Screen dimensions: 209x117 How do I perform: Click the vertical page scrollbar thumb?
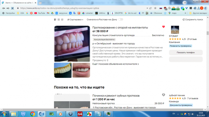pos(208,33)
